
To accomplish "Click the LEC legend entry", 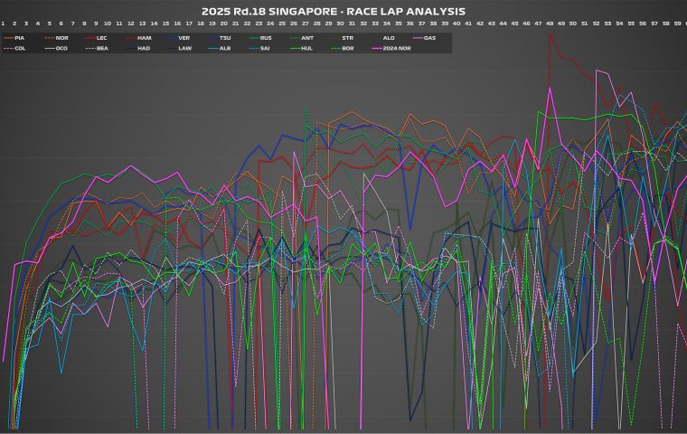I will point(101,38).
